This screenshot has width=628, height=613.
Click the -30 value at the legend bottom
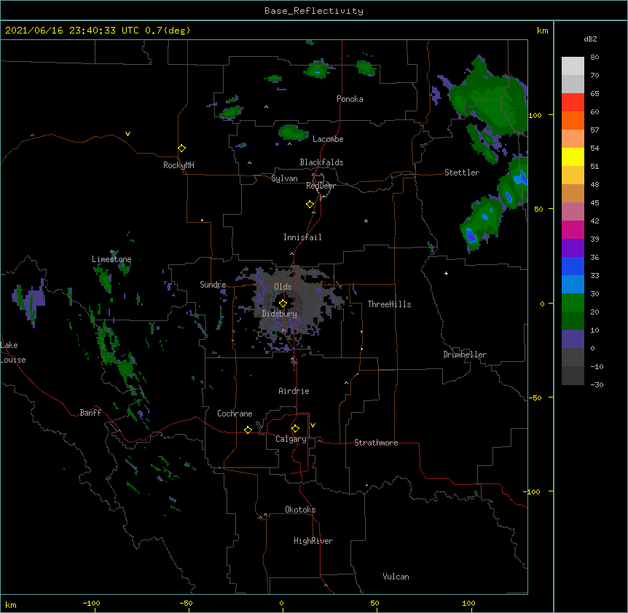pyautogui.click(x=597, y=385)
